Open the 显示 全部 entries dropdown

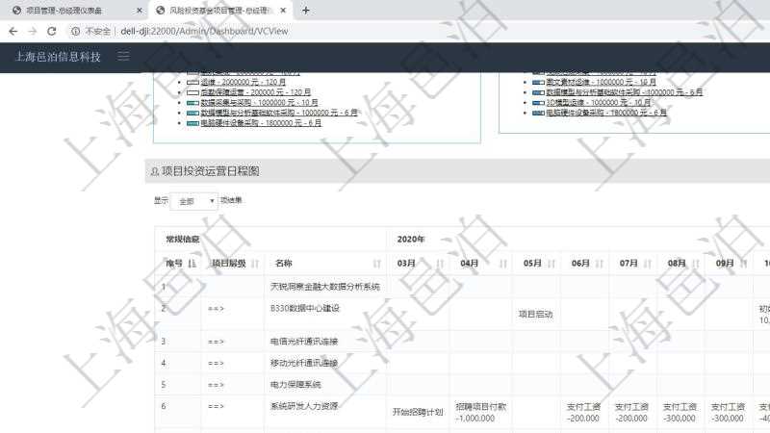194,201
